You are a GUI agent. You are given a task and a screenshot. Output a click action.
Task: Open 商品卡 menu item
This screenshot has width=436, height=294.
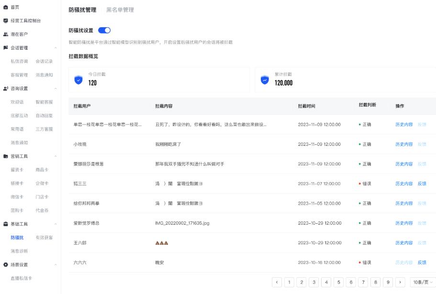42,170
